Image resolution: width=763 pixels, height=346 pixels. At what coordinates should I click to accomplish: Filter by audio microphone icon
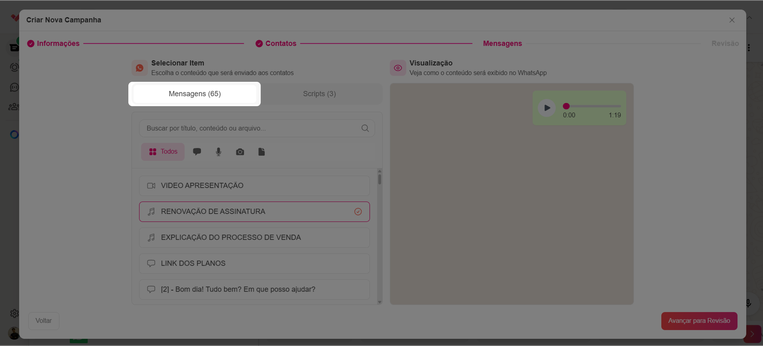pos(218,152)
